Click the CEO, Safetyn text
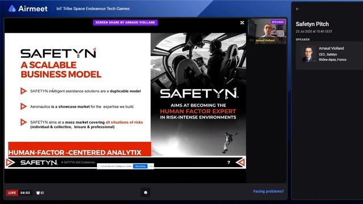Screen dimensions: 363x204 point(328,54)
